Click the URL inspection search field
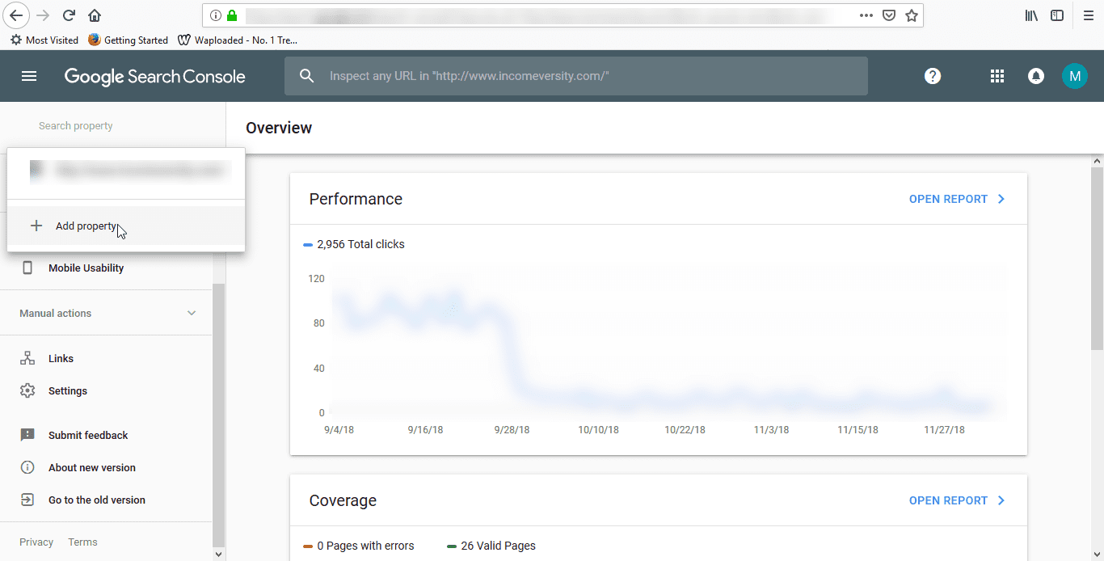Image resolution: width=1104 pixels, height=561 pixels. click(x=576, y=76)
